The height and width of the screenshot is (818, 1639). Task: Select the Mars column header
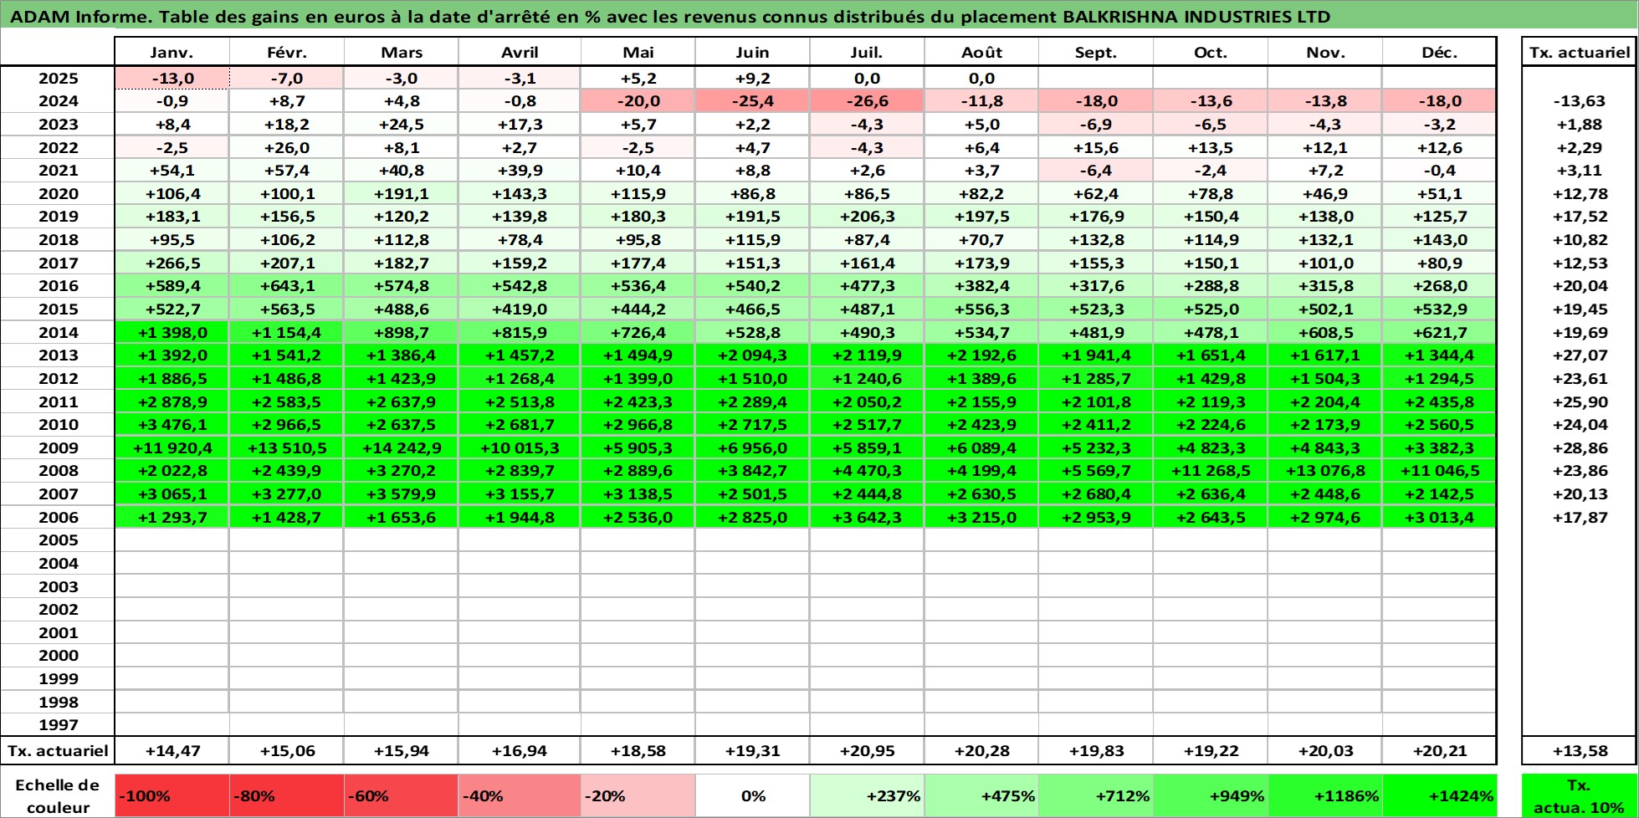click(402, 52)
